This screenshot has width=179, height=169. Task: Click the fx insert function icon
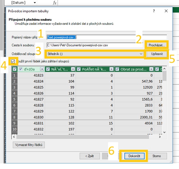(x=55, y=3)
